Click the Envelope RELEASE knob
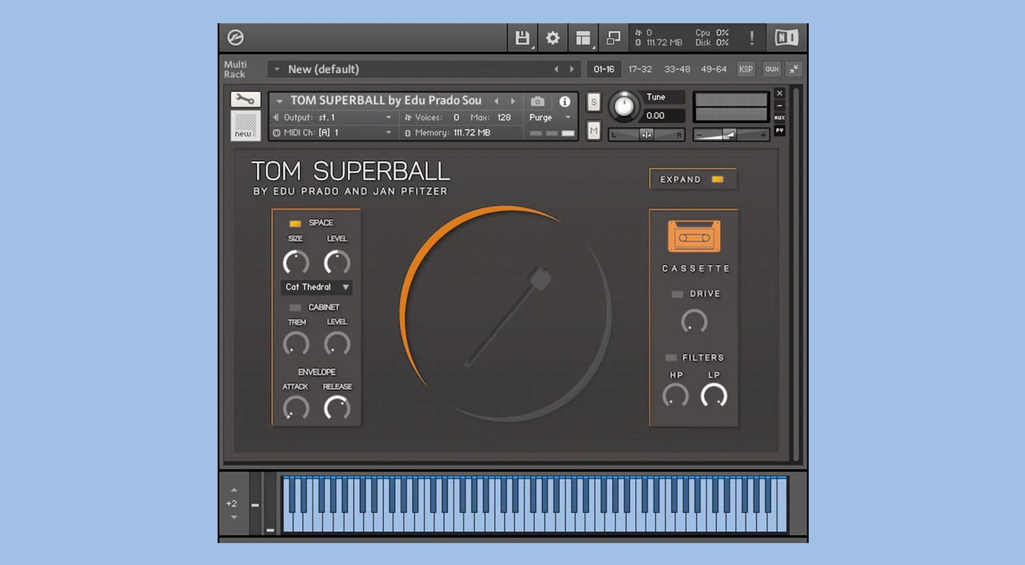Image resolution: width=1025 pixels, height=565 pixels. (337, 408)
